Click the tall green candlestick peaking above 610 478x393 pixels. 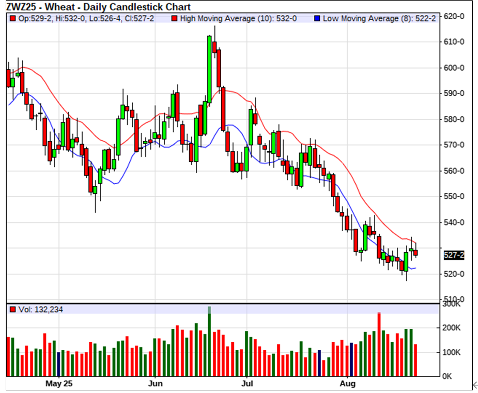coord(209,69)
